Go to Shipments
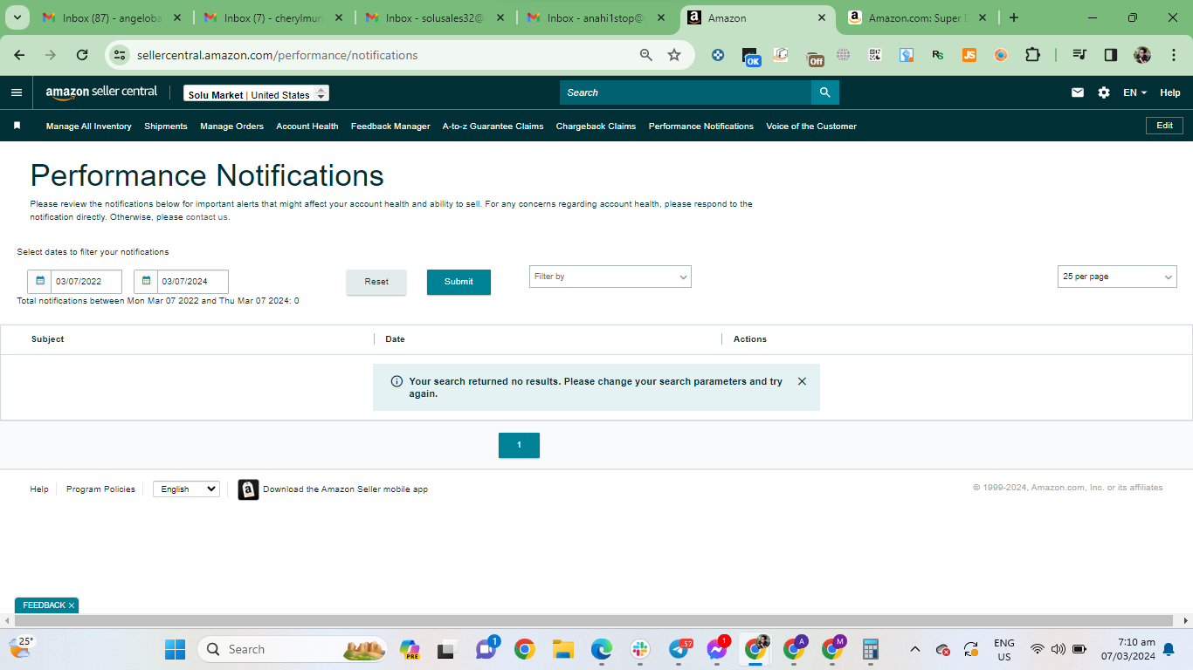The height and width of the screenshot is (670, 1193). tap(166, 126)
